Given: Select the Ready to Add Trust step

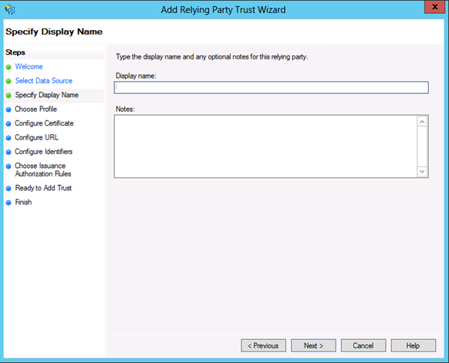Looking at the screenshot, I should (x=43, y=188).
